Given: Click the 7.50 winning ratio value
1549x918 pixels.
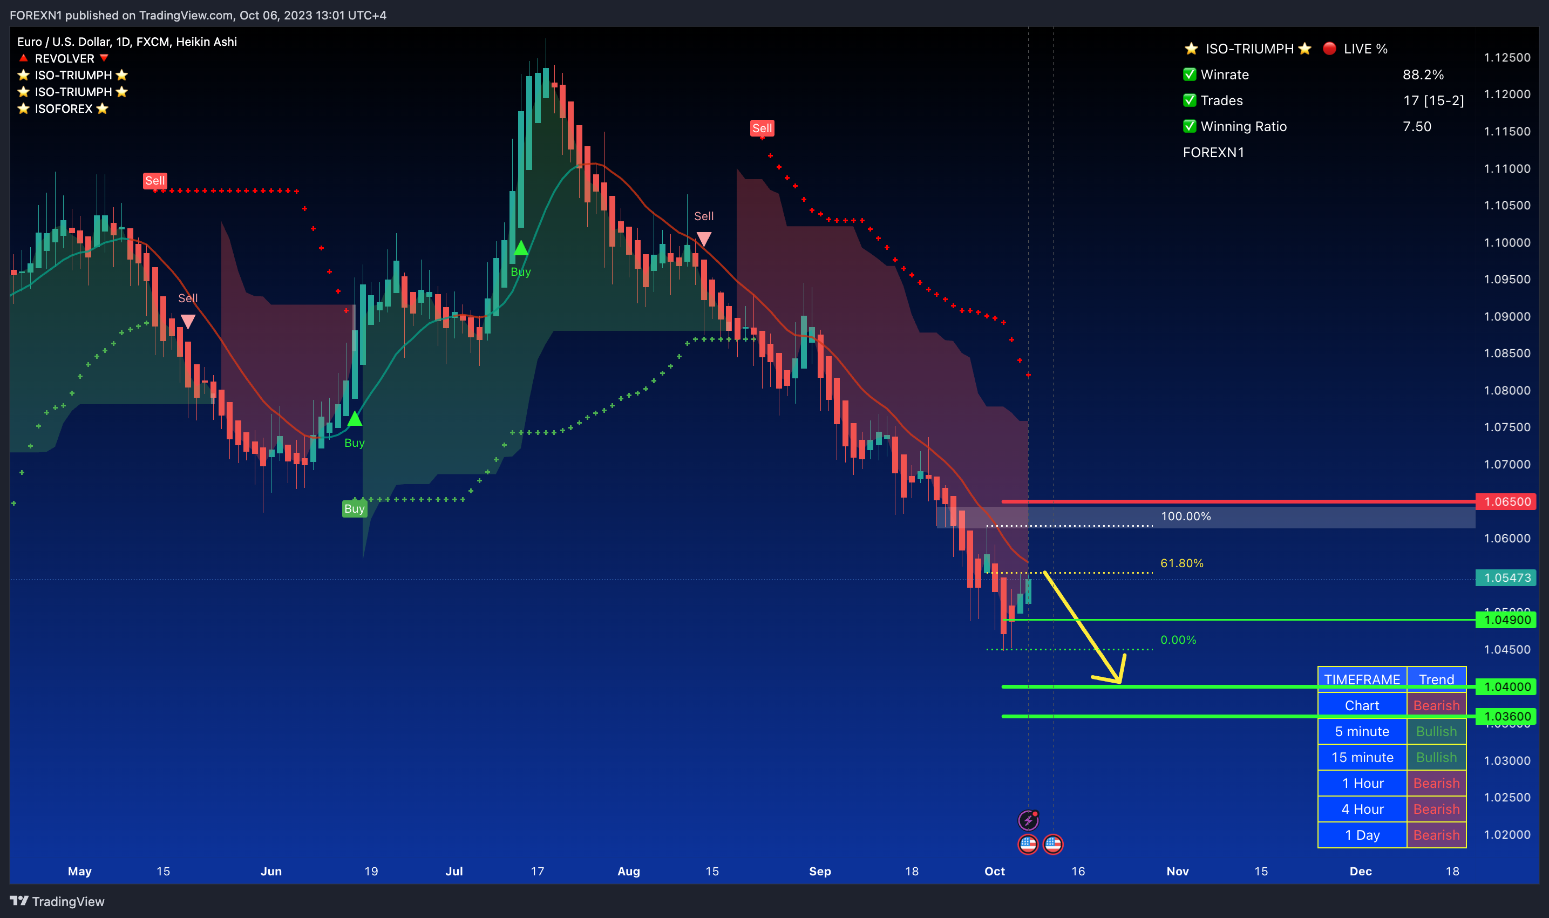Looking at the screenshot, I should click(1417, 126).
